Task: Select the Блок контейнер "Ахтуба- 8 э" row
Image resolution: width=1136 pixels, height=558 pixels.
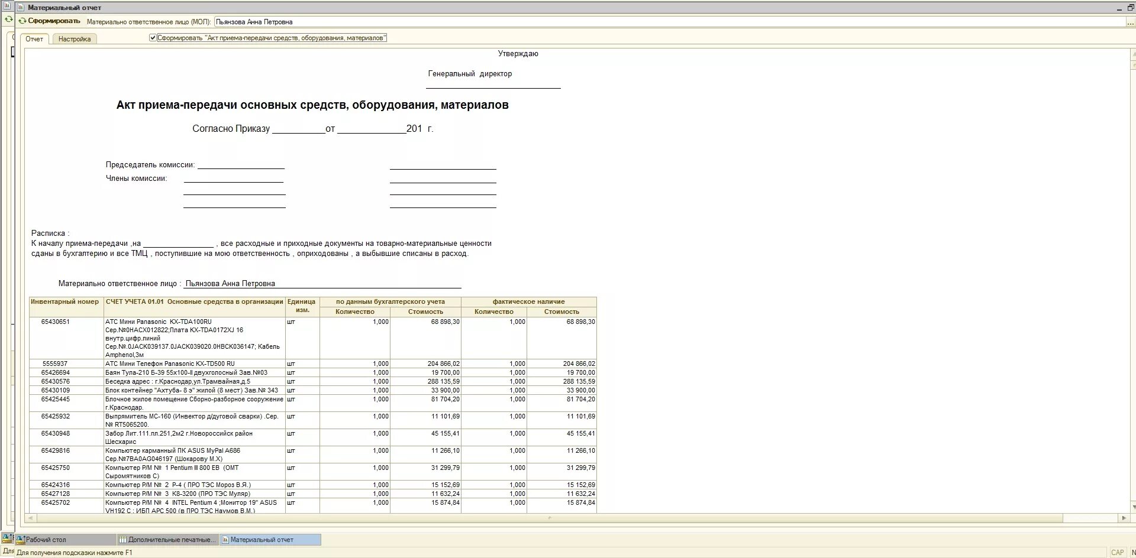Action: (192, 391)
